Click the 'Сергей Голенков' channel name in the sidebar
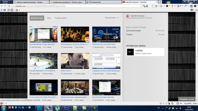 [x=137, y=16]
